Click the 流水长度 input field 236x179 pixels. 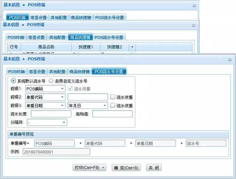click(x=51, y=114)
